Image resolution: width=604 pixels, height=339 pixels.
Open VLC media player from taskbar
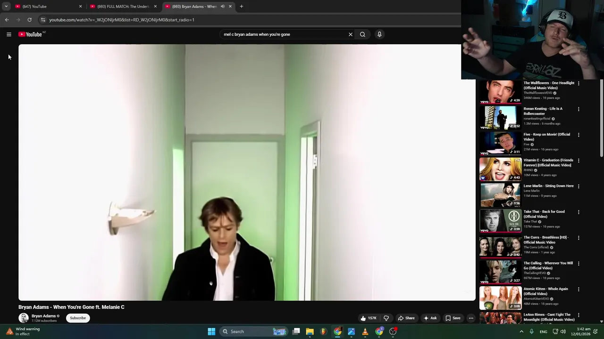pos(365,331)
